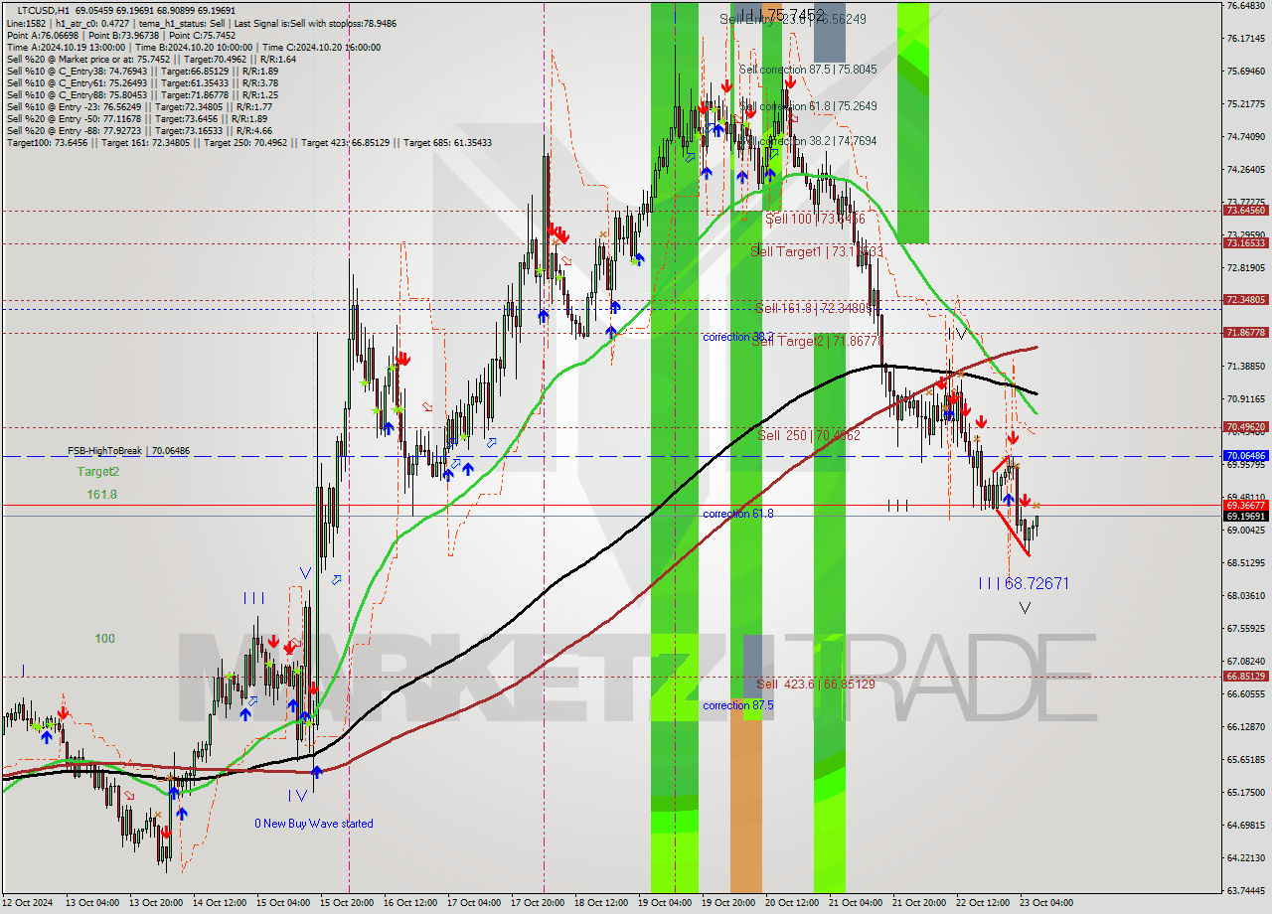Click the '17 Oct 20:00' time axis label
The image size is (1272, 914).
click(x=539, y=903)
